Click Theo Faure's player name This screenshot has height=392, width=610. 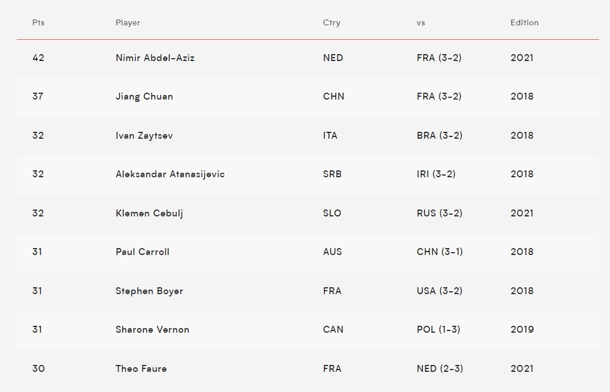point(141,369)
